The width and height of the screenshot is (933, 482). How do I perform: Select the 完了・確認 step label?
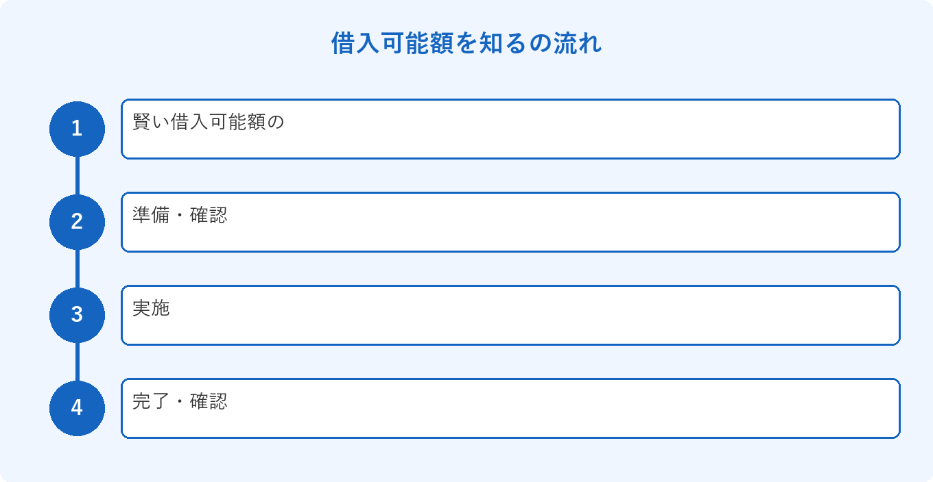[180, 402]
